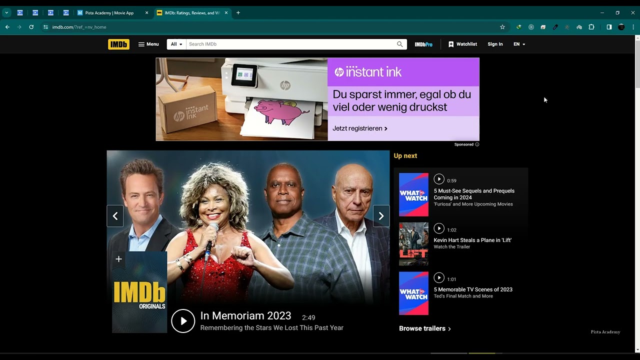
Task: Close the Pista Academy tab
Action: pos(146,13)
